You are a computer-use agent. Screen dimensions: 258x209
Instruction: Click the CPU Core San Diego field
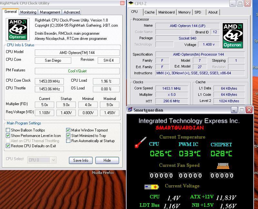coord(53,60)
